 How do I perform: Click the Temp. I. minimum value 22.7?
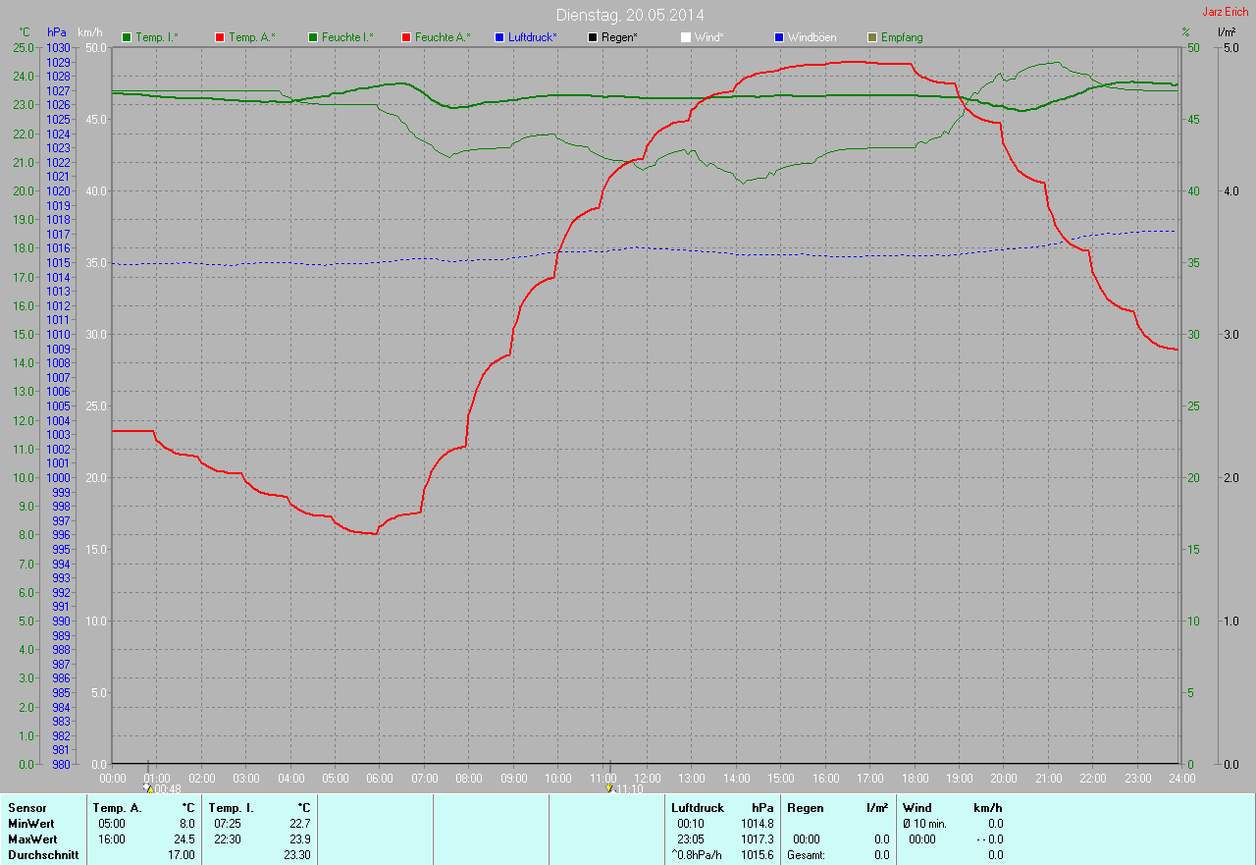click(x=301, y=824)
